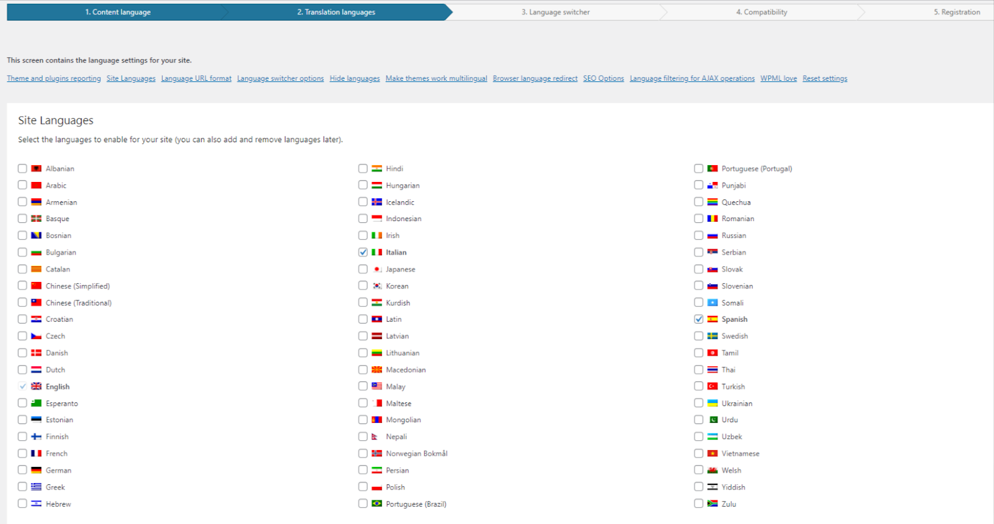Screen dimensions: 994x524
Task: Follow the SEO Options link
Action: [603, 78]
